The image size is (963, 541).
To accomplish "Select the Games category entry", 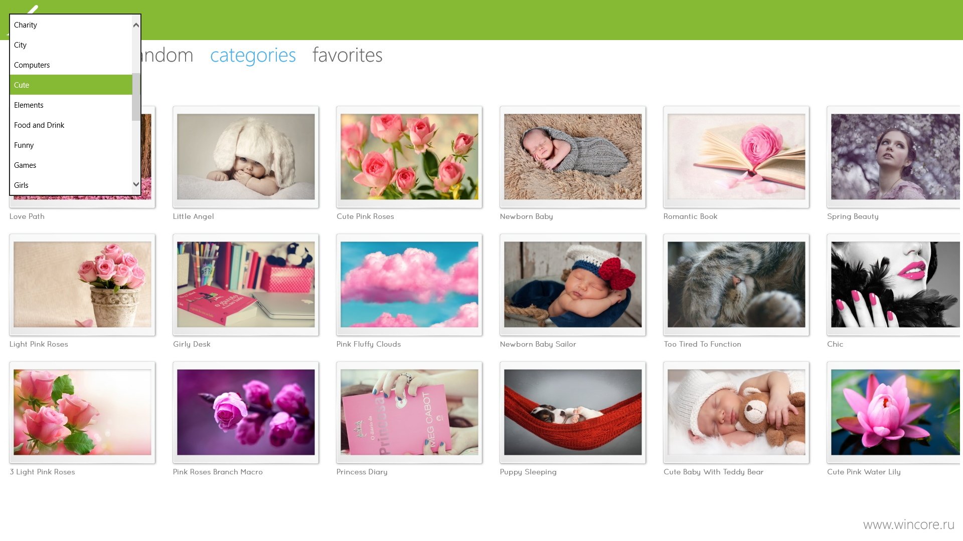I will (x=71, y=165).
